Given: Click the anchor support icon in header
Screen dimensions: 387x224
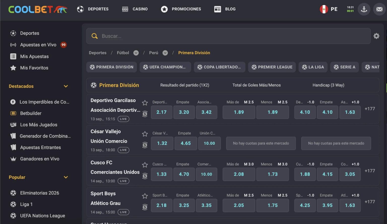Looking at the screenshot, I should [364, 9].
